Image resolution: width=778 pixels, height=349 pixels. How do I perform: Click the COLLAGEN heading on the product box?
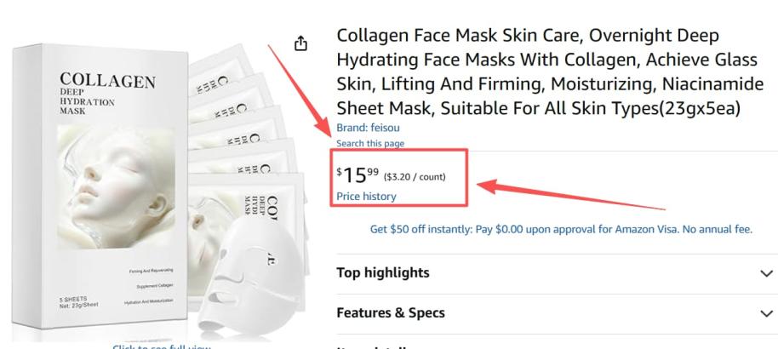coord(107,81)
